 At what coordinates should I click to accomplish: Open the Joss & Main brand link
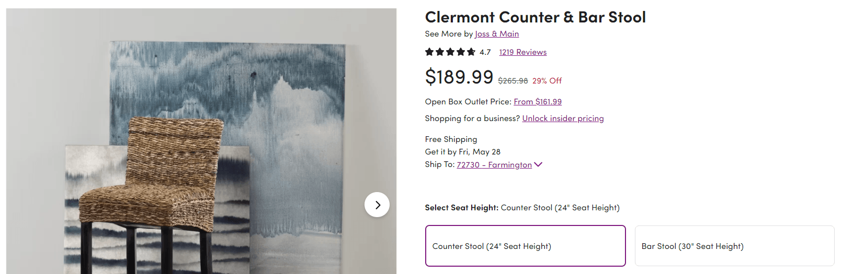click(497, 34)
